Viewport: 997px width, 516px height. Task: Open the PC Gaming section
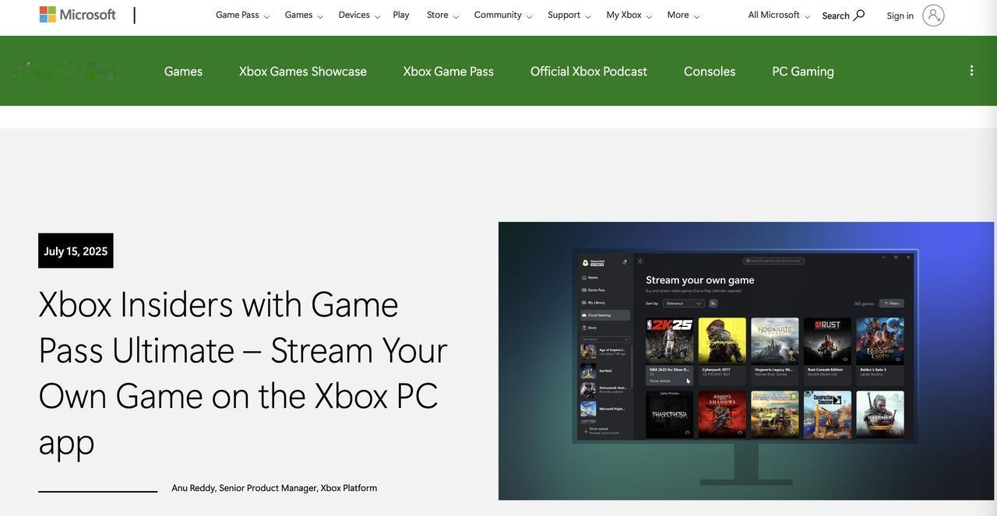(x=803, y=71)
